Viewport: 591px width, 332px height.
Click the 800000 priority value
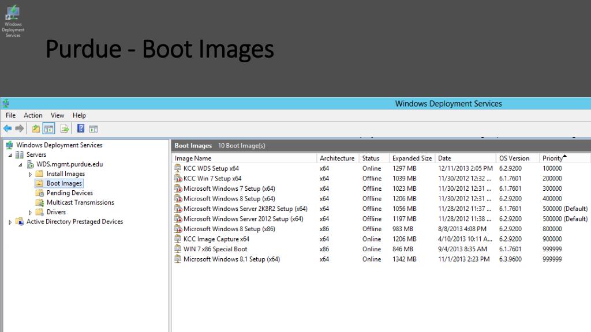coord(552,229)
